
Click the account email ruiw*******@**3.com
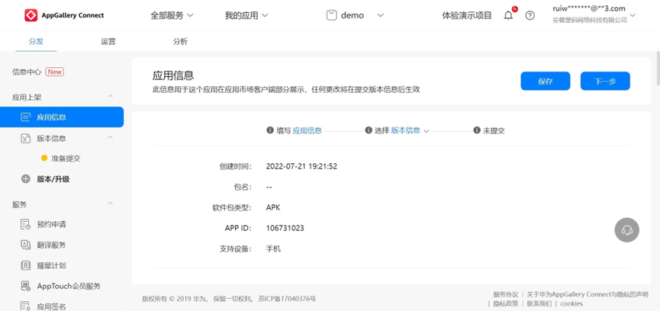589,8
